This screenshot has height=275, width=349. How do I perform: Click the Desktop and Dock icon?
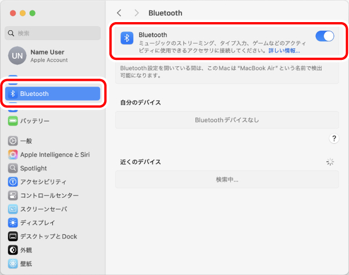(13, 236)
